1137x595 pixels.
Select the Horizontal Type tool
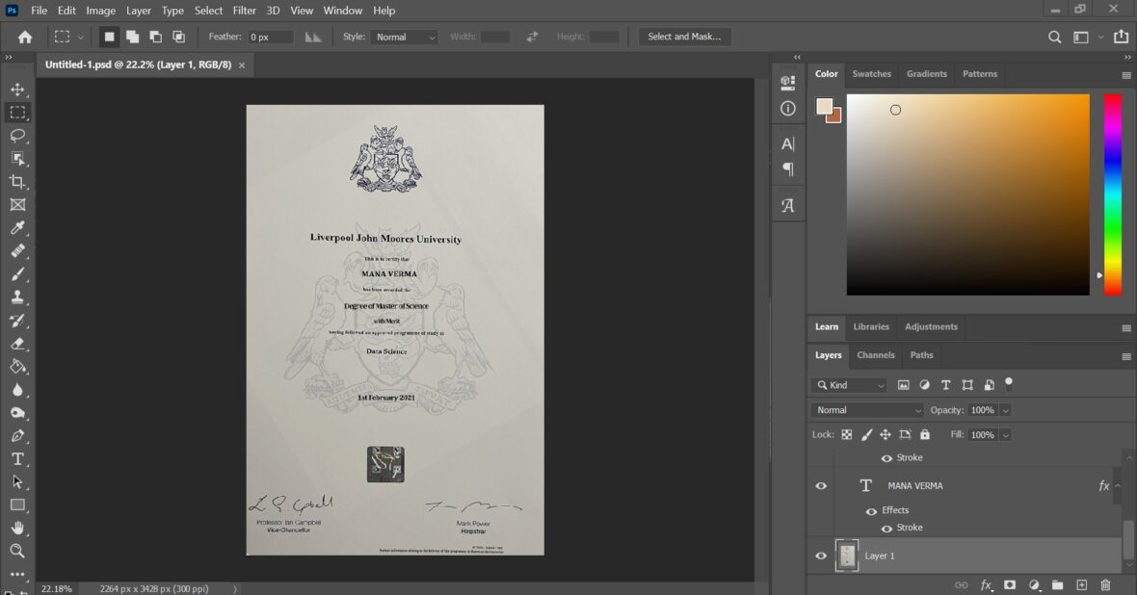pos(17,458)
